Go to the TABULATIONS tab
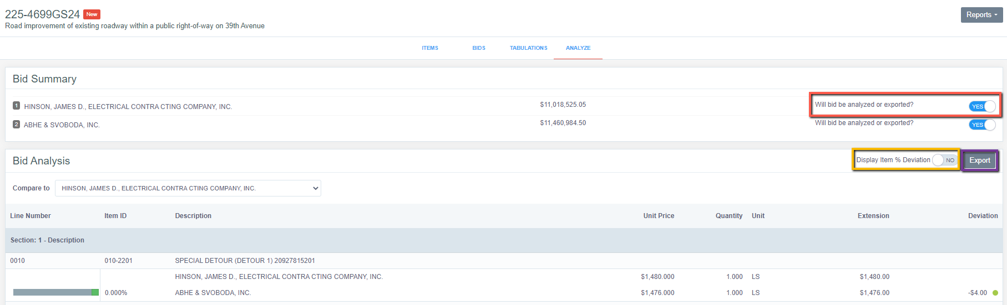Screen dimensions: 1007x305 (528, 48)
